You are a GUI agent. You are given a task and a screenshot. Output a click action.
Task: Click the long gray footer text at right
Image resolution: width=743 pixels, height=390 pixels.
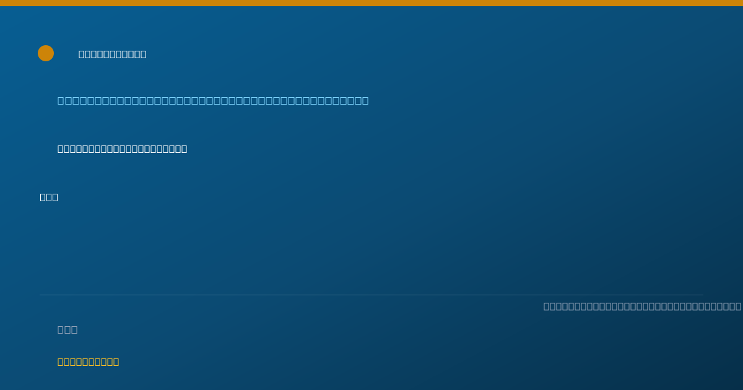(x=643, y=306)
